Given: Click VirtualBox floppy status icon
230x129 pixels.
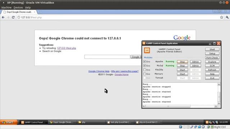Looking at the screenshot, I should pyautogui.click(x=188, y=127).
